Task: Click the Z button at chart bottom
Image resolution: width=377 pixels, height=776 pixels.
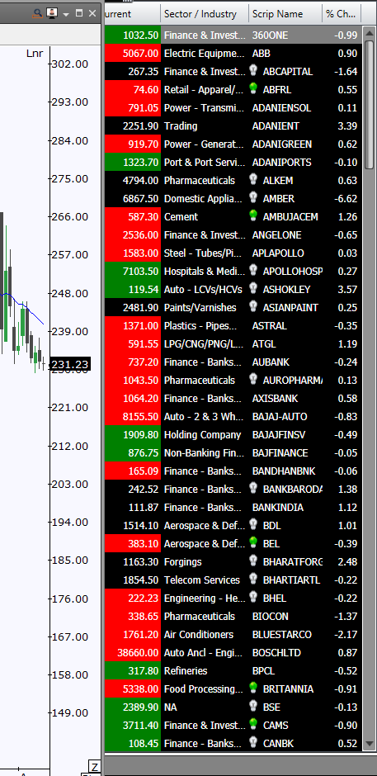Action: click(x=94, y=768)
